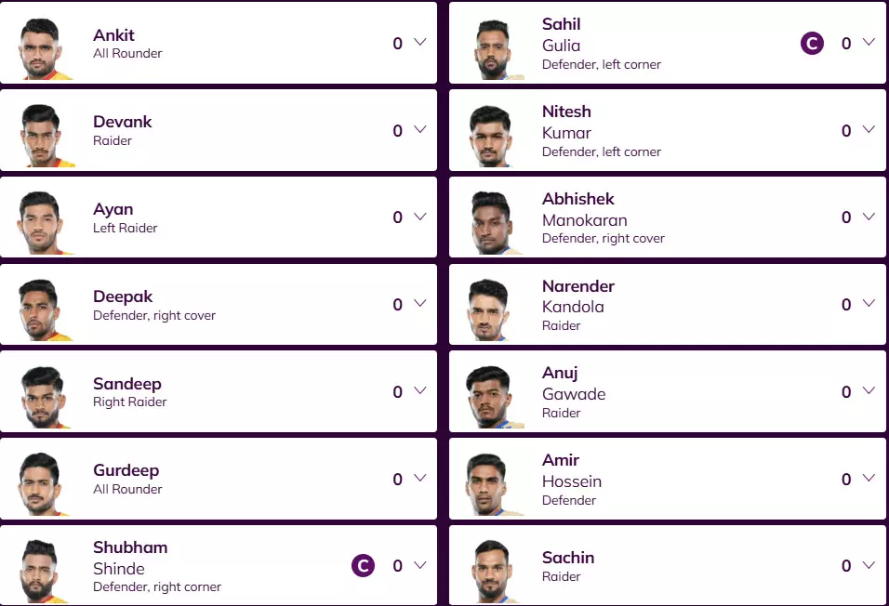The width and height of the screenshot is (889, 606).
Task: Expand Sachin's stats using the chevron
Action: tap(869, 565)
